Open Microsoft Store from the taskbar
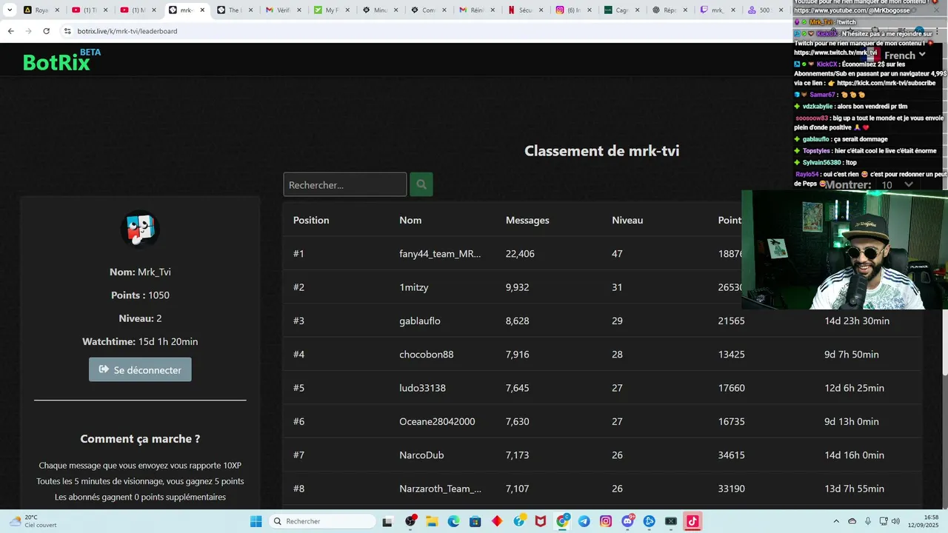Viewport: 948px width, 533px height. click(475, 521)
